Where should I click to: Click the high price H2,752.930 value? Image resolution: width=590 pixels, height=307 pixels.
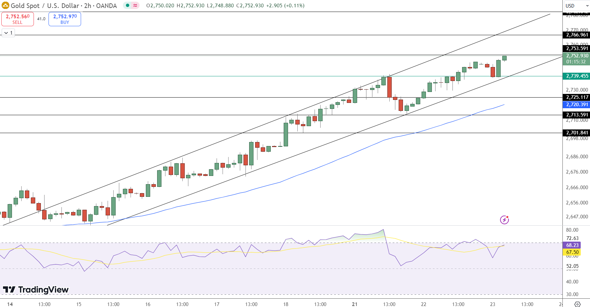[x=190, y=6]
